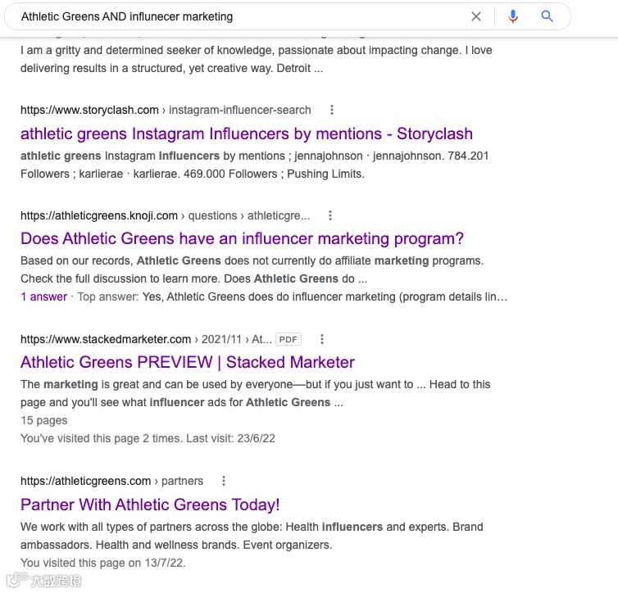
Task: Click the "1 answer" link under knoji result
Action: click(x=44, y=296)
